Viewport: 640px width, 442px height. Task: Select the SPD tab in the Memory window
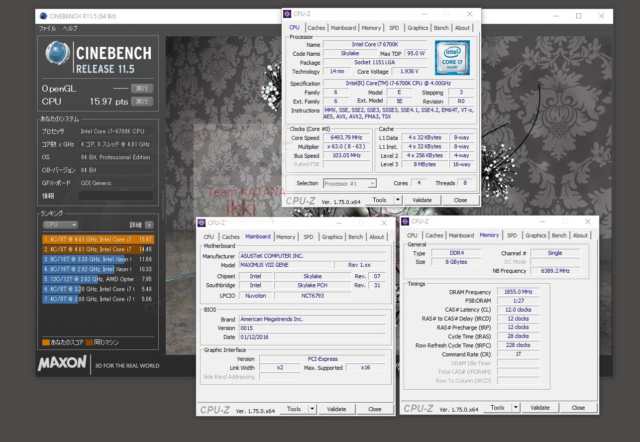(512, 235)
